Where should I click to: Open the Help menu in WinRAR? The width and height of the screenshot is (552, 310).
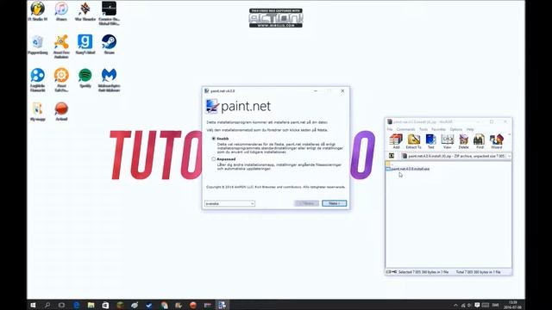[470, 129]
